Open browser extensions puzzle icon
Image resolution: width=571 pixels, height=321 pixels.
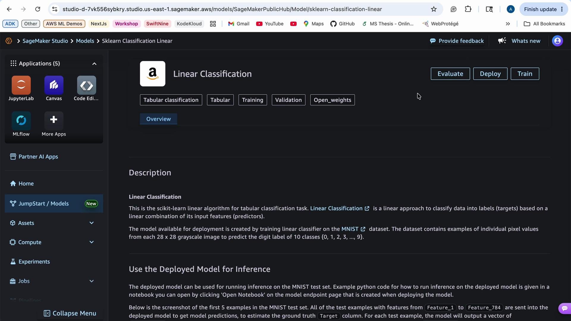(468, 9)
